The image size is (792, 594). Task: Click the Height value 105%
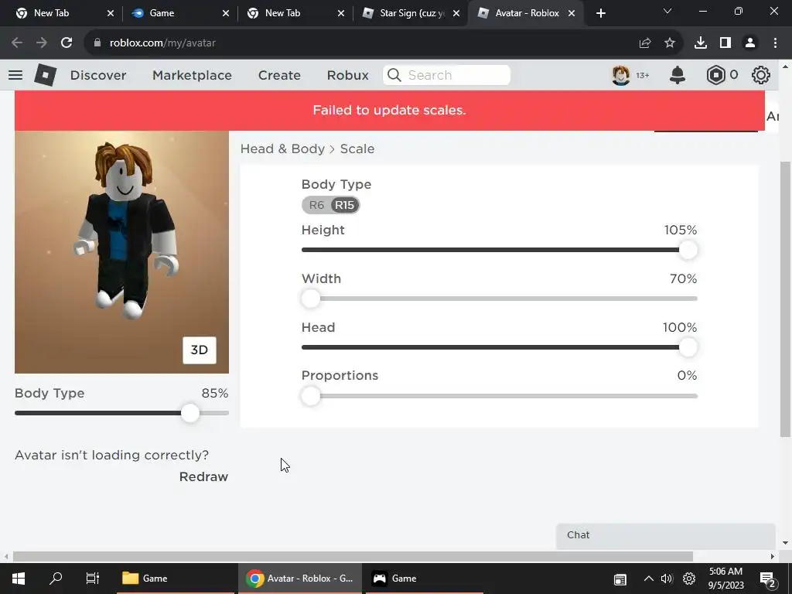coord(681,230)
